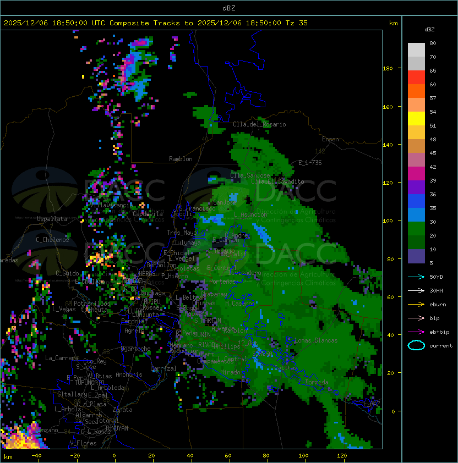
Task: Click the Encon label on the map
Action: coord(330,139)
